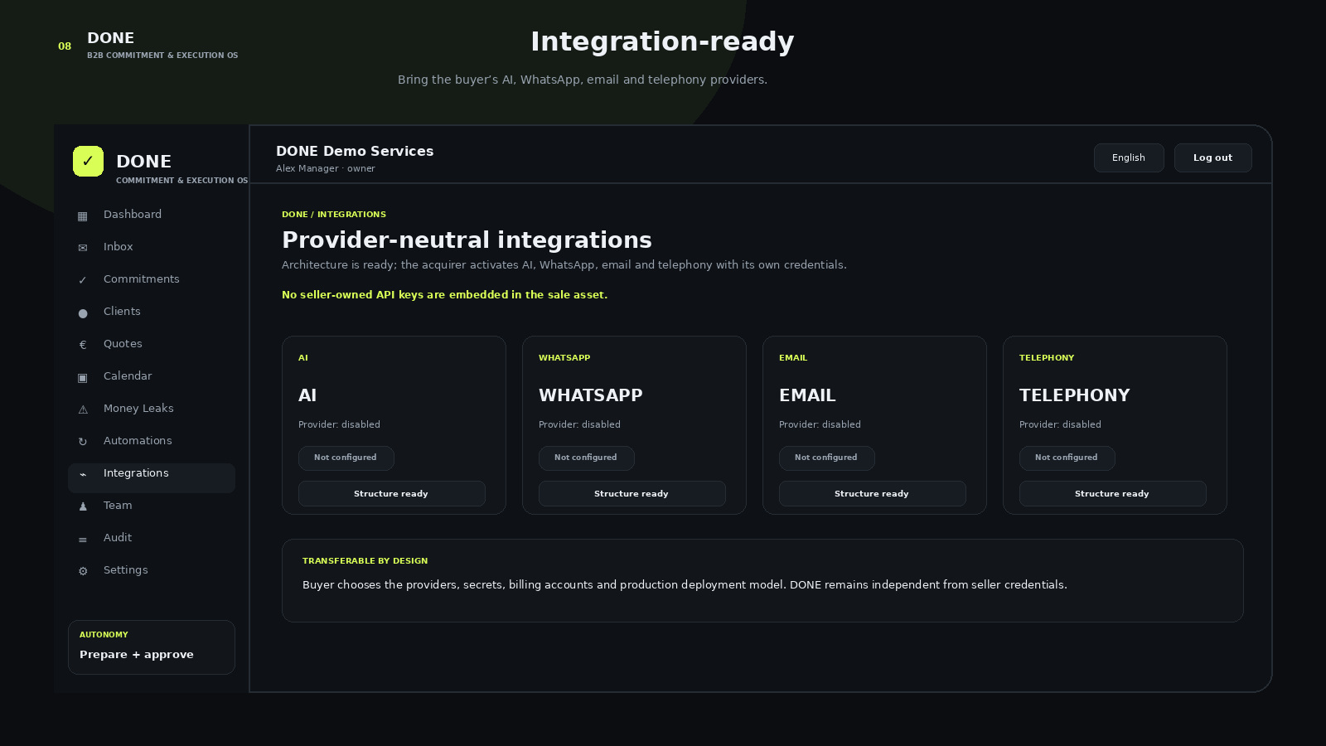
Task: Click the Audit lines icon
Action: (83, 540)
